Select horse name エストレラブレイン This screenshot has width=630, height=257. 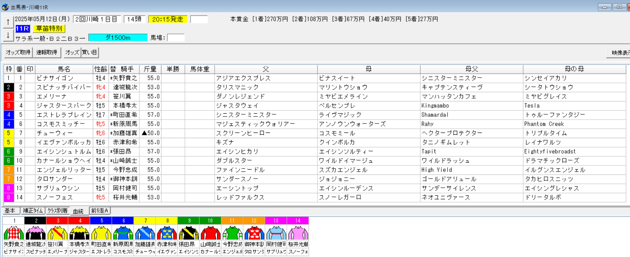(x=64, y=115)
